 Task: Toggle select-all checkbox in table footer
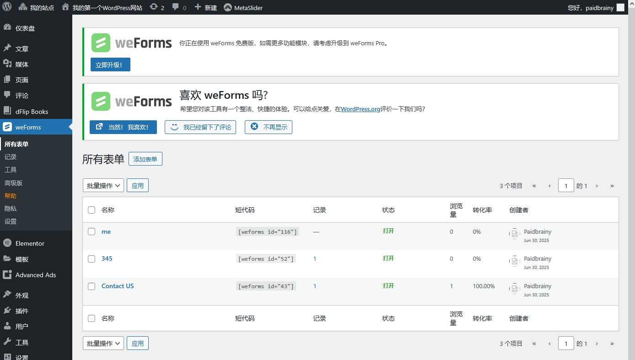(91, 318)
